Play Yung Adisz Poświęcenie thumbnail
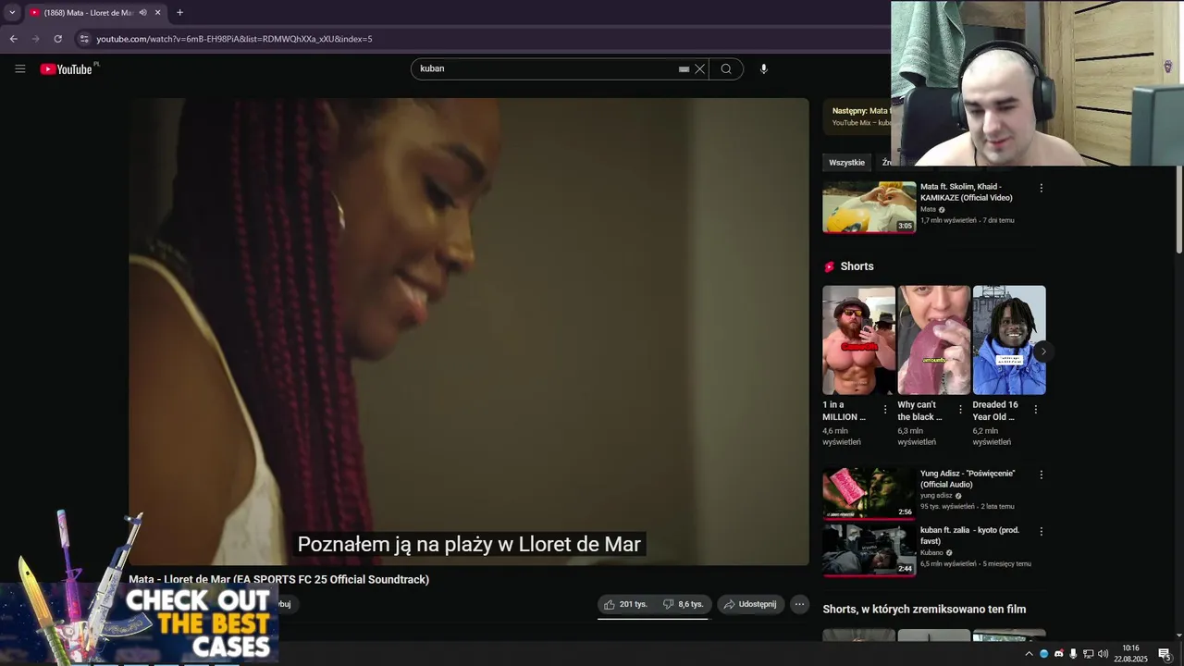Viewport: 1184px width, 666px height. (x=869, y=492)
